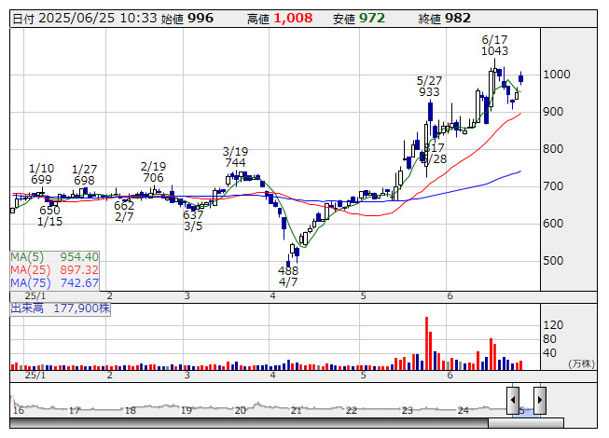Select the MA(5) 954.40 legend entry
This screenshot has height=438, width=609.
pyautogui.click(x=54, y=257)
